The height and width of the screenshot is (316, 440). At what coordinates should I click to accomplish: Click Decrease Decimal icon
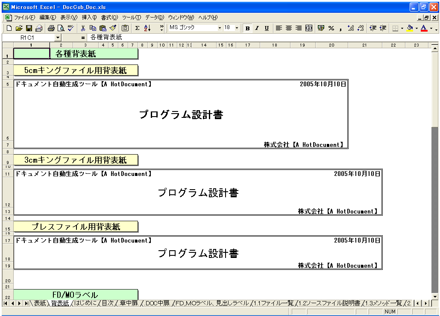pyautogui.click(x=361, y=28)
